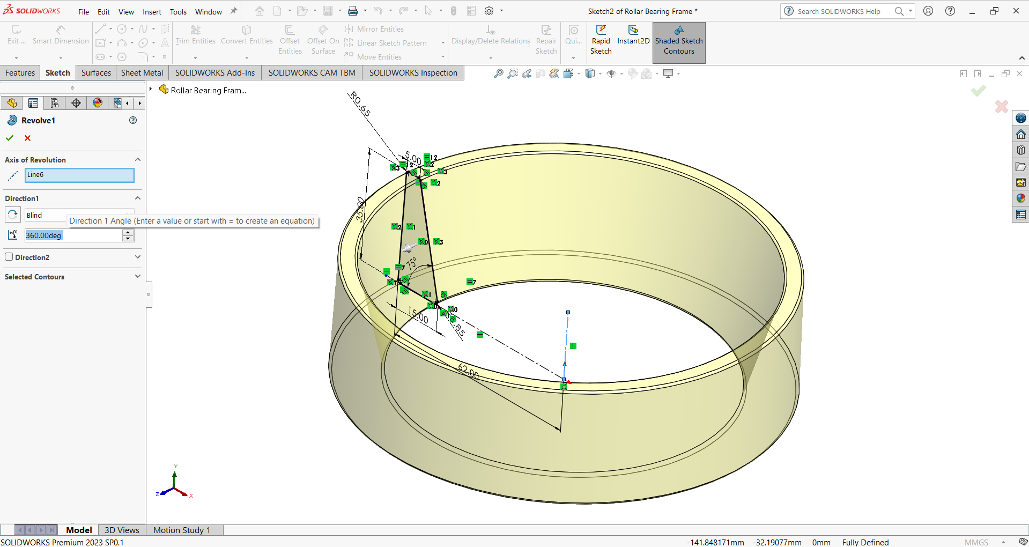Click the 3D Views tab
Viewport: 1029px width, 547px height.
click(122, 530)
